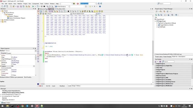
Task: Open the Windows Start menu
Action: click(2, 106)
